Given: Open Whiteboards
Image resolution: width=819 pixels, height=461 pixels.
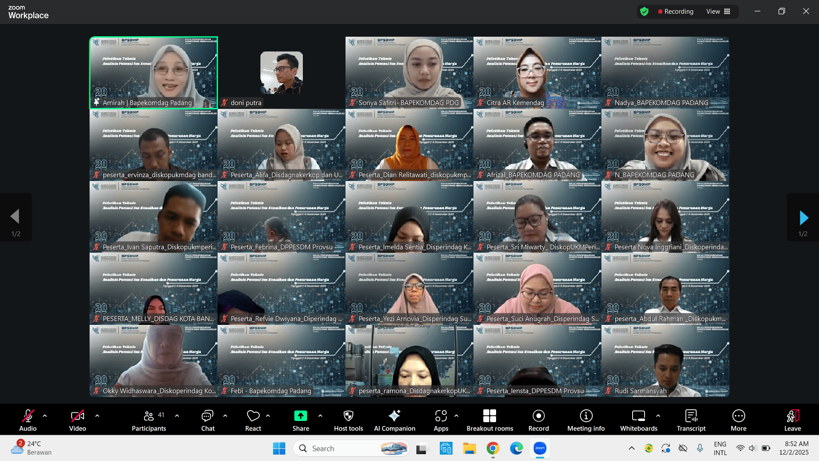Looking at the screenshot, I should click(638, 420).
